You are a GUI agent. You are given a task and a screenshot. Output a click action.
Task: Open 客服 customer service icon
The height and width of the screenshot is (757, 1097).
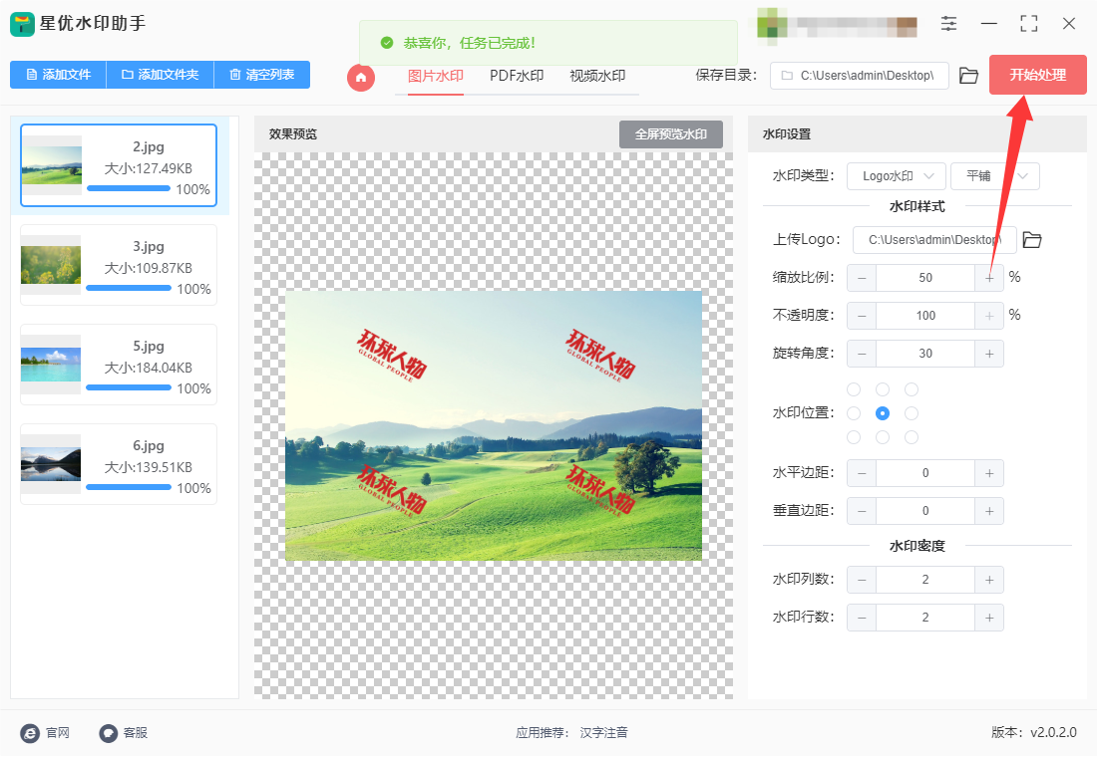pyautogui.click(x=109, y=733)
